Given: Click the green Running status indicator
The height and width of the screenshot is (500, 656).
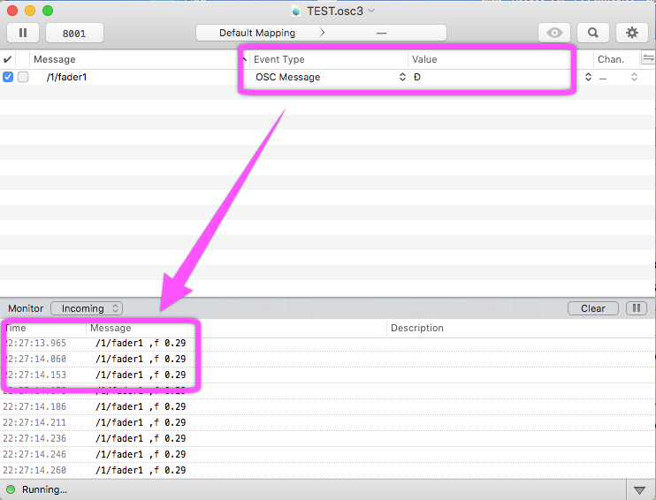Looking at the screenshot, I should tap(11, 489).
